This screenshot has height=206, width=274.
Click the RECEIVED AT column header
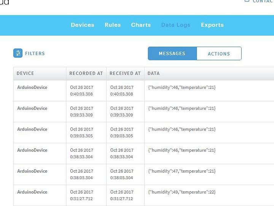pos(125,73)
